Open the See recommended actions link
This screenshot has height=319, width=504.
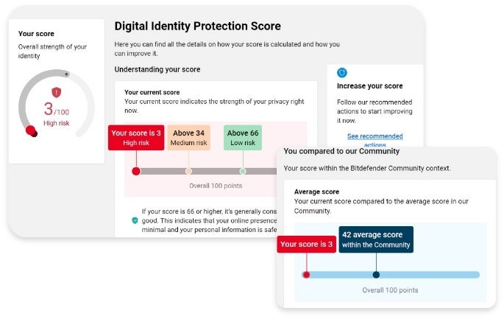(375, 136)
